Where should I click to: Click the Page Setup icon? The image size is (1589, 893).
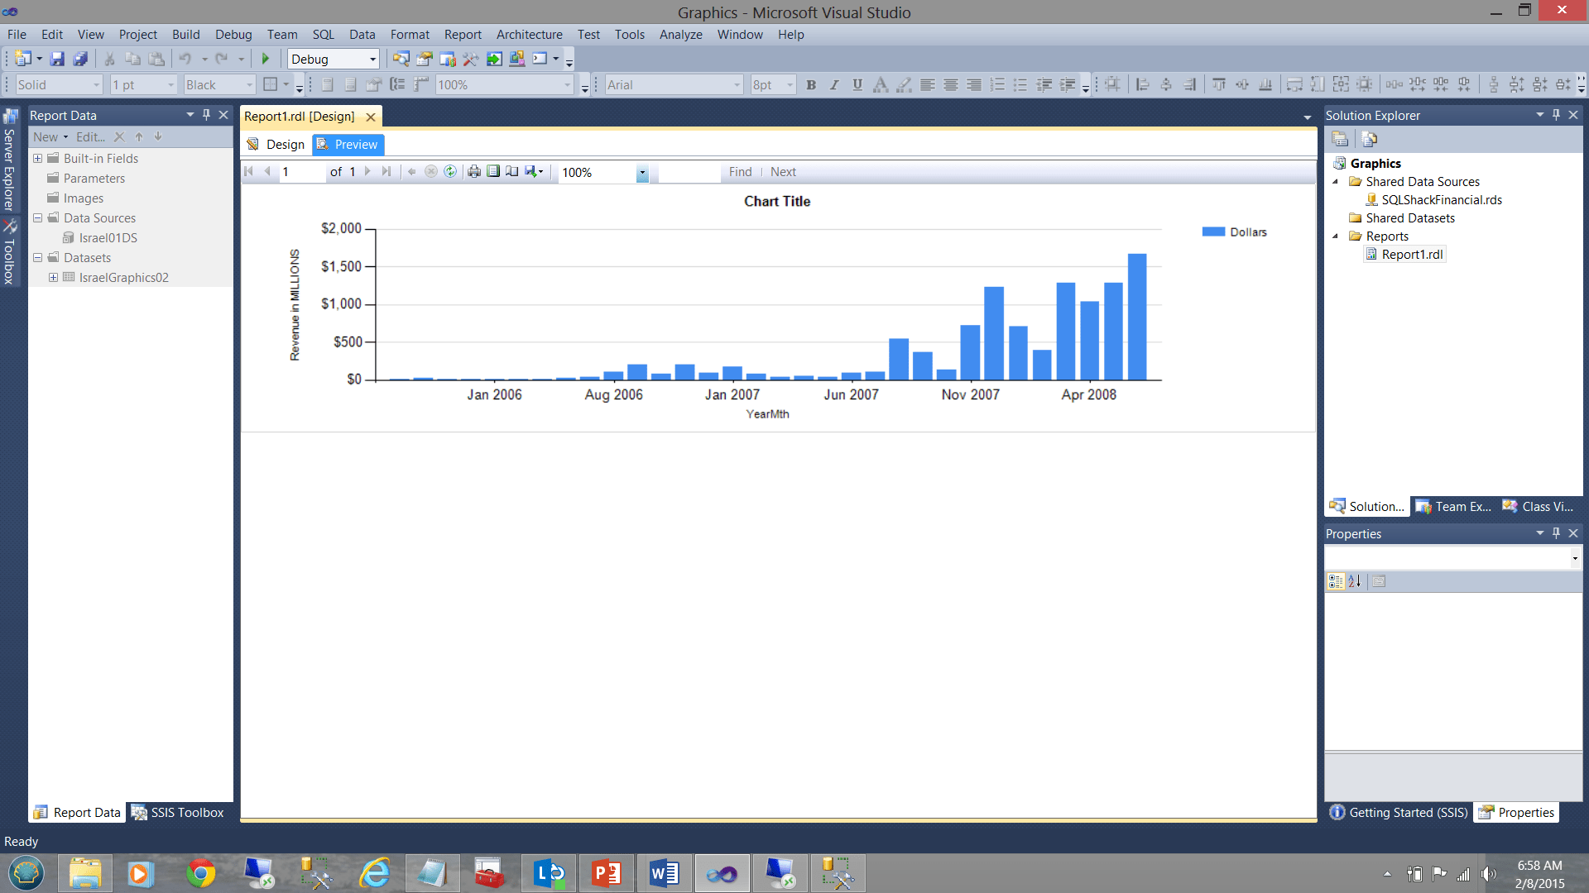click(512, 172)
